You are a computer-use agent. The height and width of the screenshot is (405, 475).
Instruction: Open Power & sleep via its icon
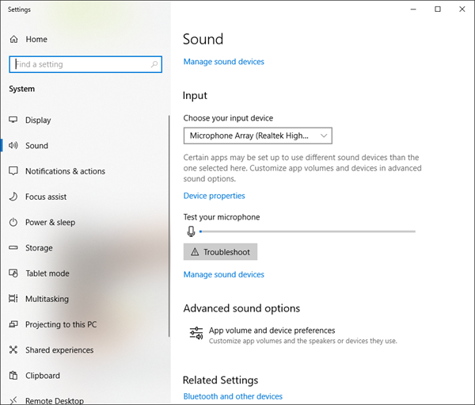(x=13, y=222)
